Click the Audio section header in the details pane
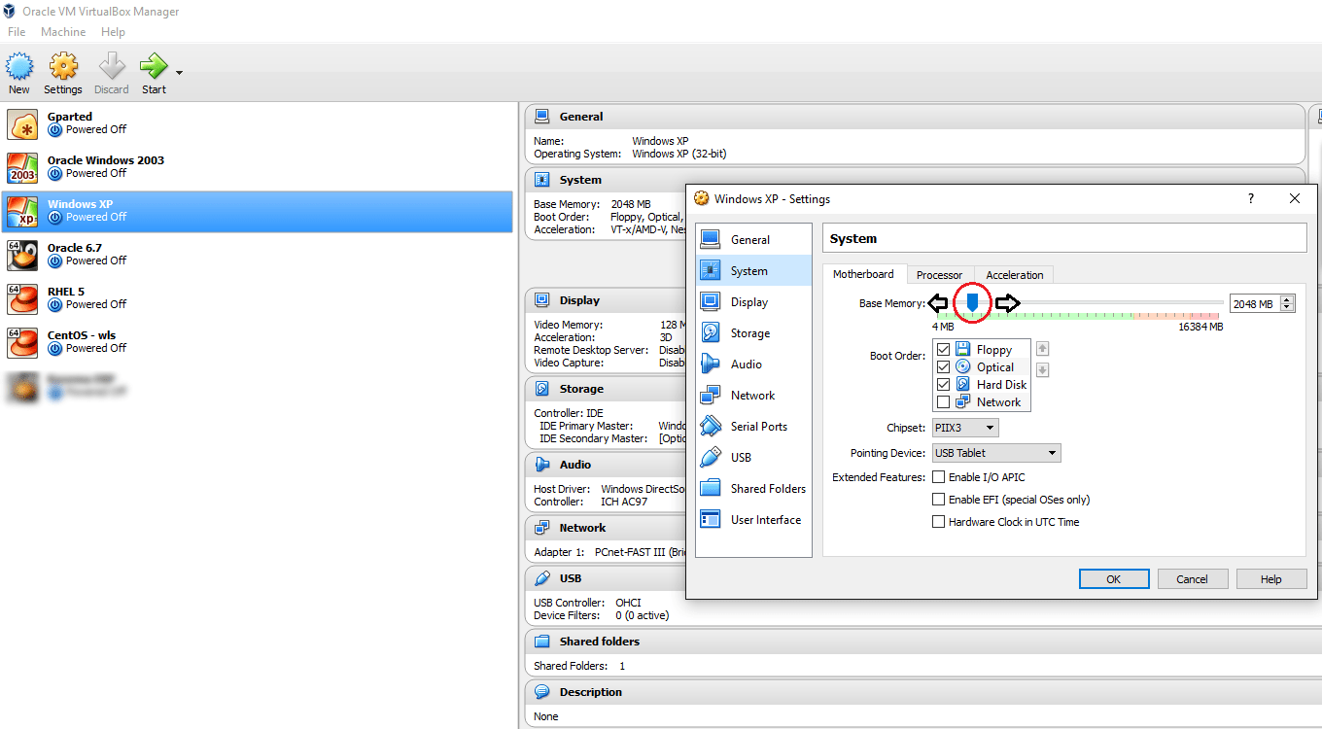Viewport: 1322px width, 729px height. pyautogui.click(x=606, y=465)
